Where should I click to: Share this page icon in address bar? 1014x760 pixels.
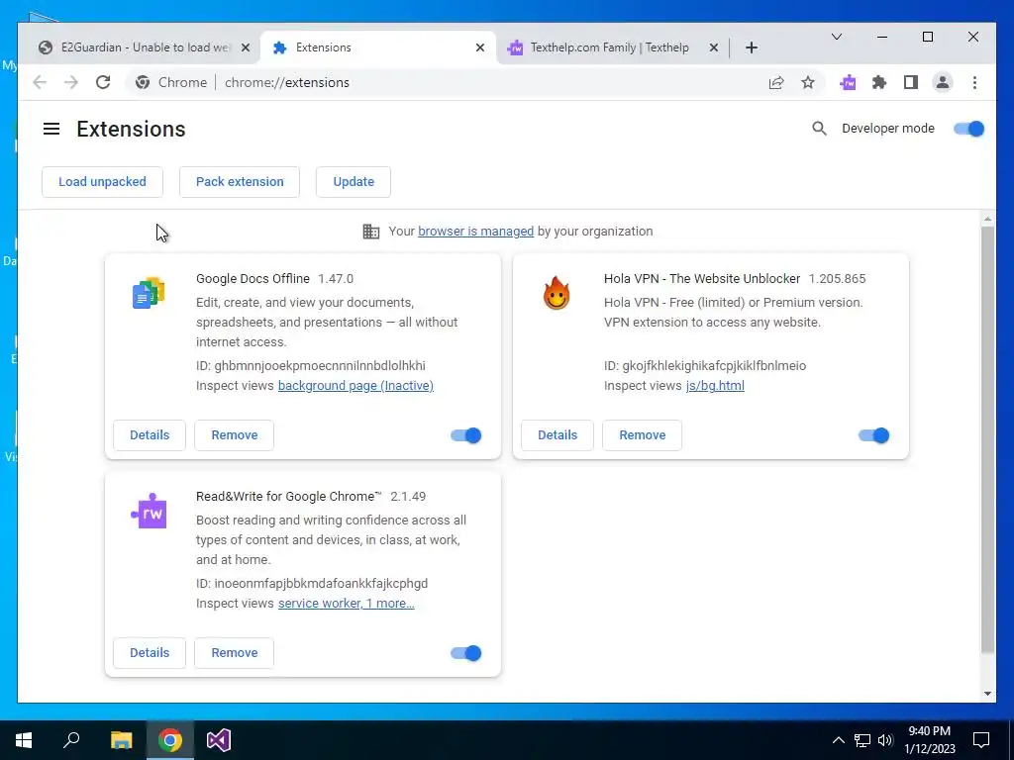[776, 83]
